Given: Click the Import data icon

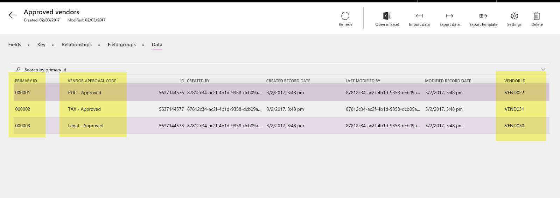Looking at the screenshot, I should 419,16.
